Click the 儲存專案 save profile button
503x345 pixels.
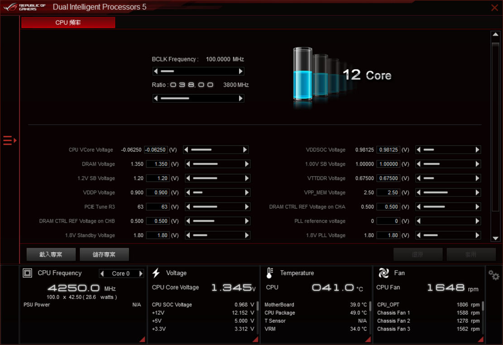pos(104,254)
